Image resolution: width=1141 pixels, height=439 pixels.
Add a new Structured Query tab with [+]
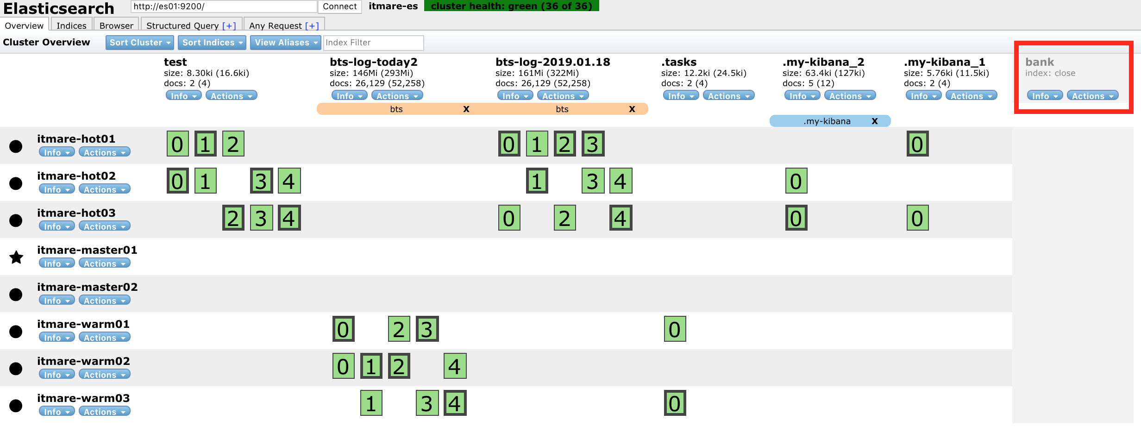[229, 25]
